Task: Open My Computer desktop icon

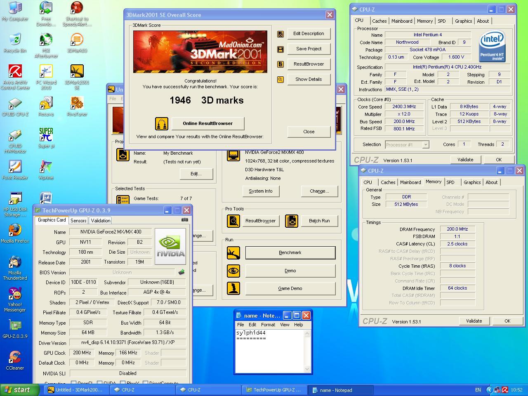Action: point(15,12)
